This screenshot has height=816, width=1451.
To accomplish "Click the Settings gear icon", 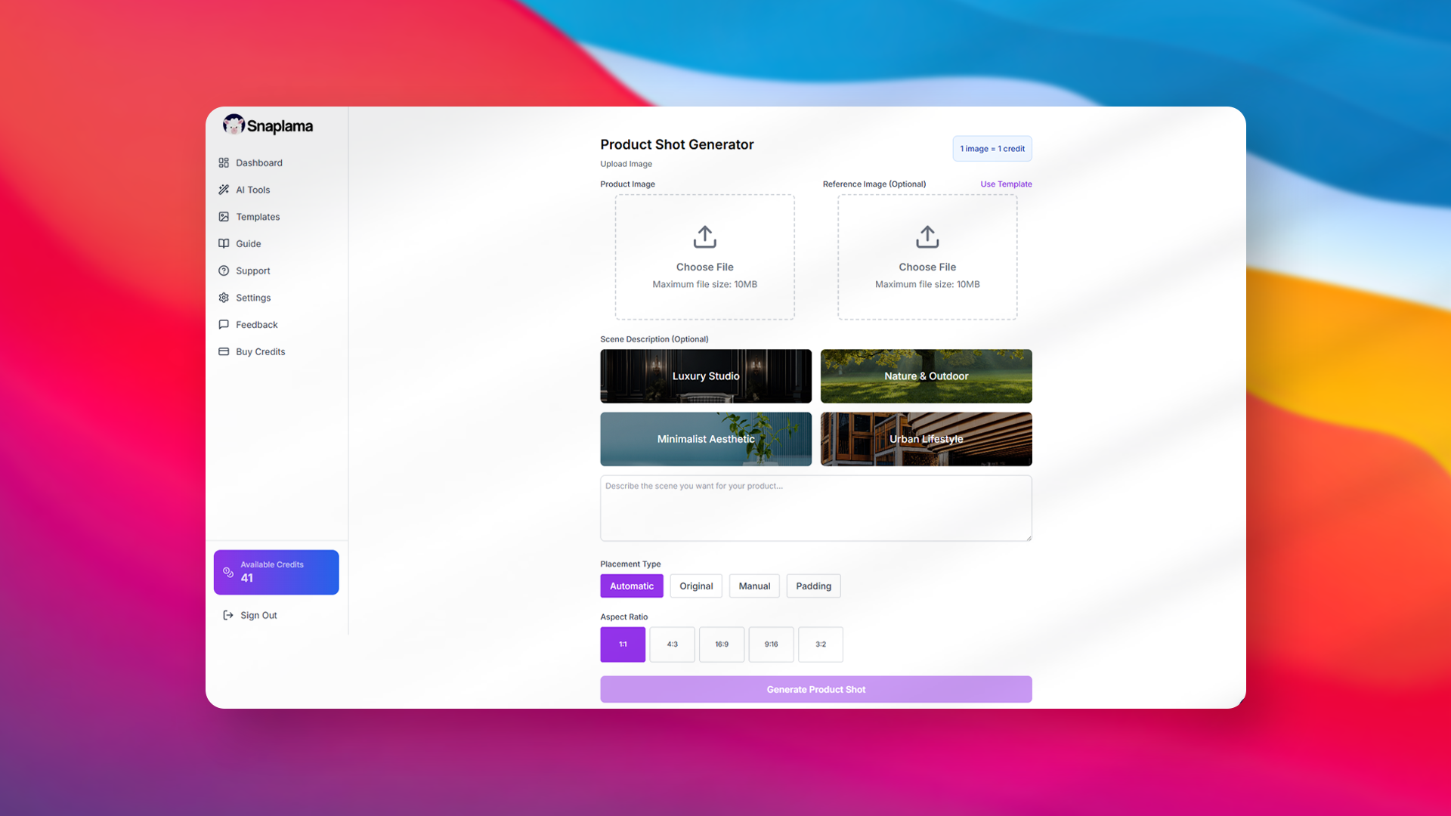I will [224, 298].
